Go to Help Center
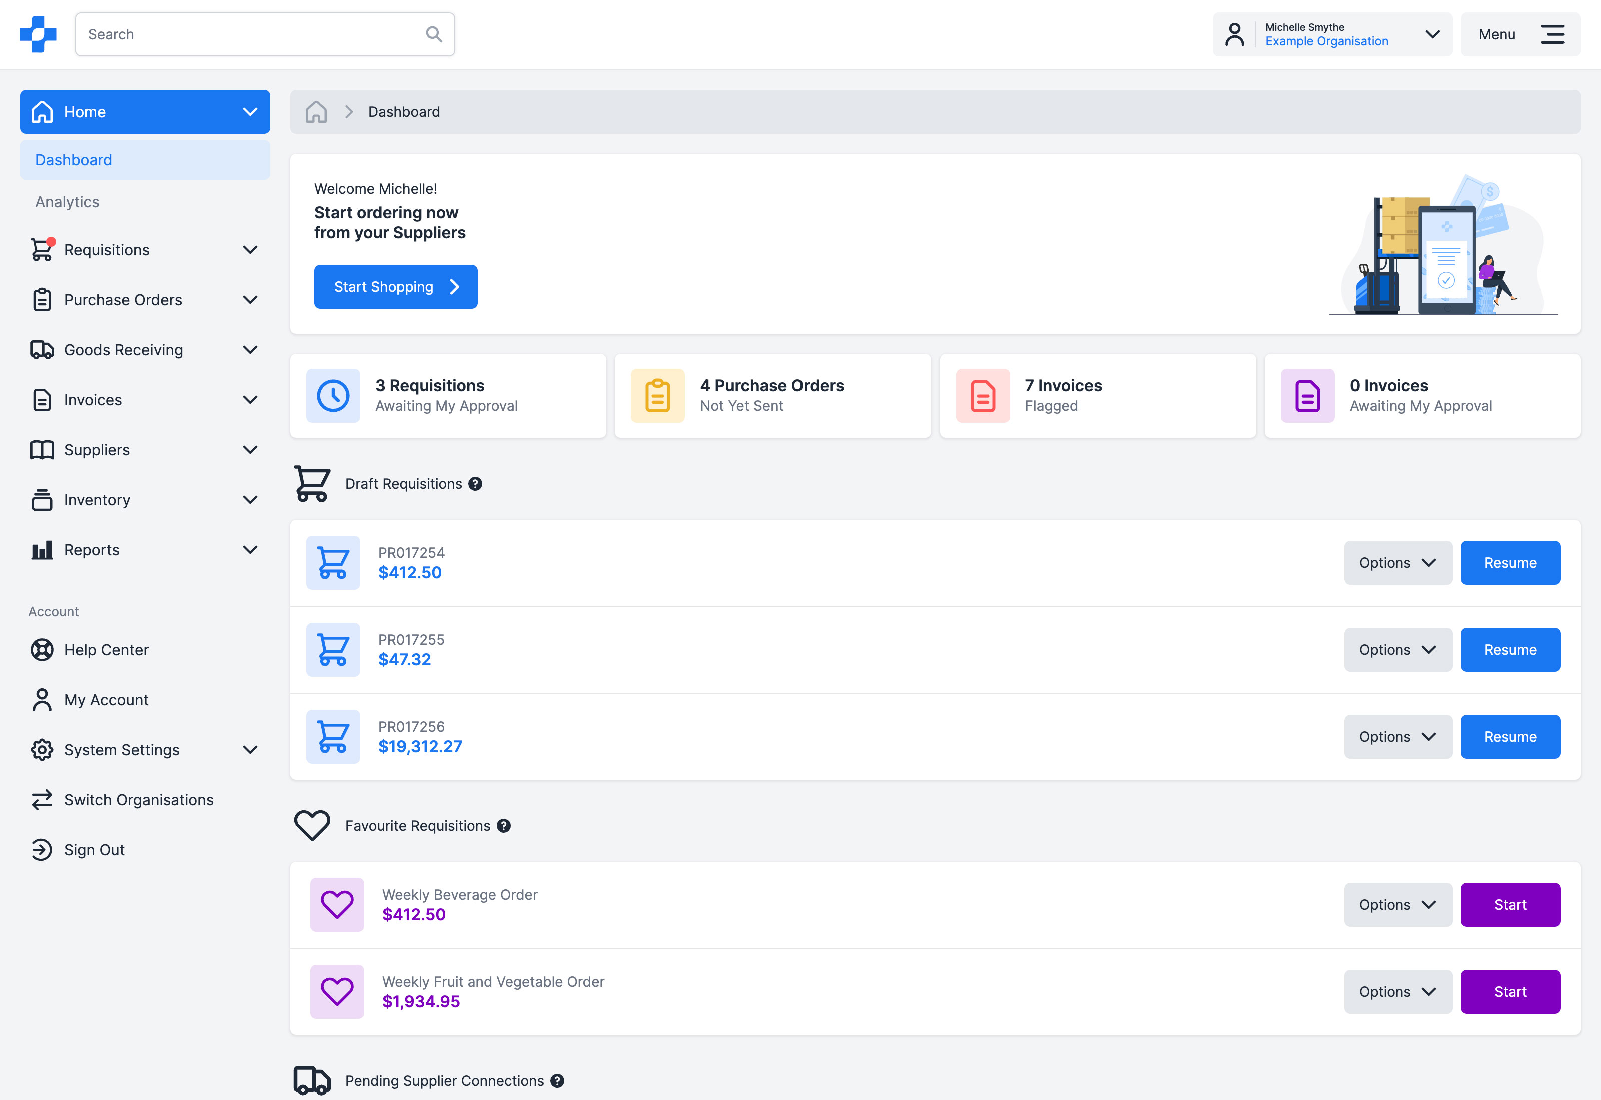This screenshot has width=1601, height=1100. pyautogui.click(x=106, y=650)
